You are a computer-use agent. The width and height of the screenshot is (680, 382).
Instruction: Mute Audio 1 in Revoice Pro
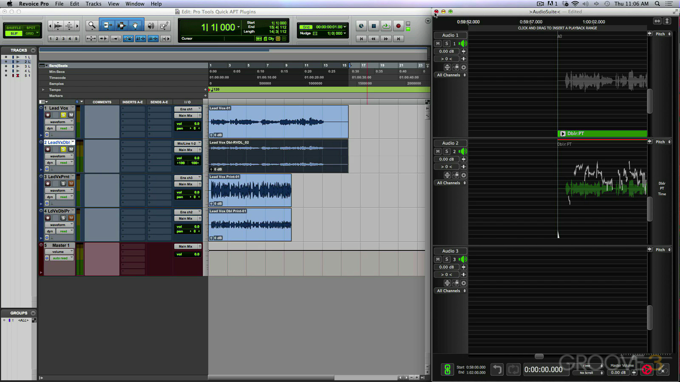(438, 44)
